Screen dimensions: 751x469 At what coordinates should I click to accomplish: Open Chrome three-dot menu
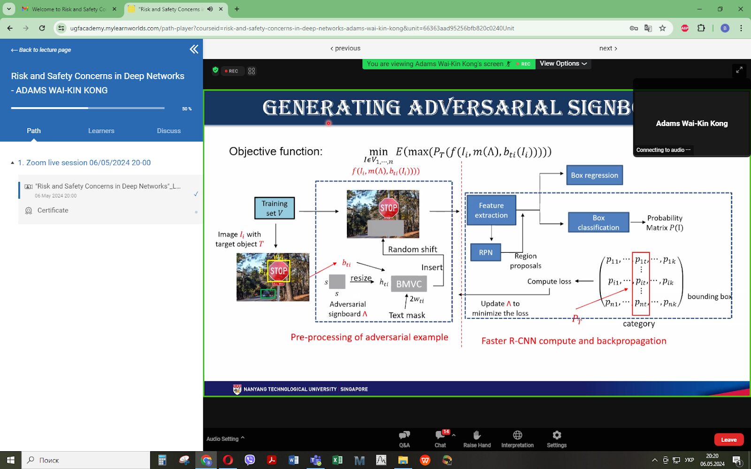point(741,28)
